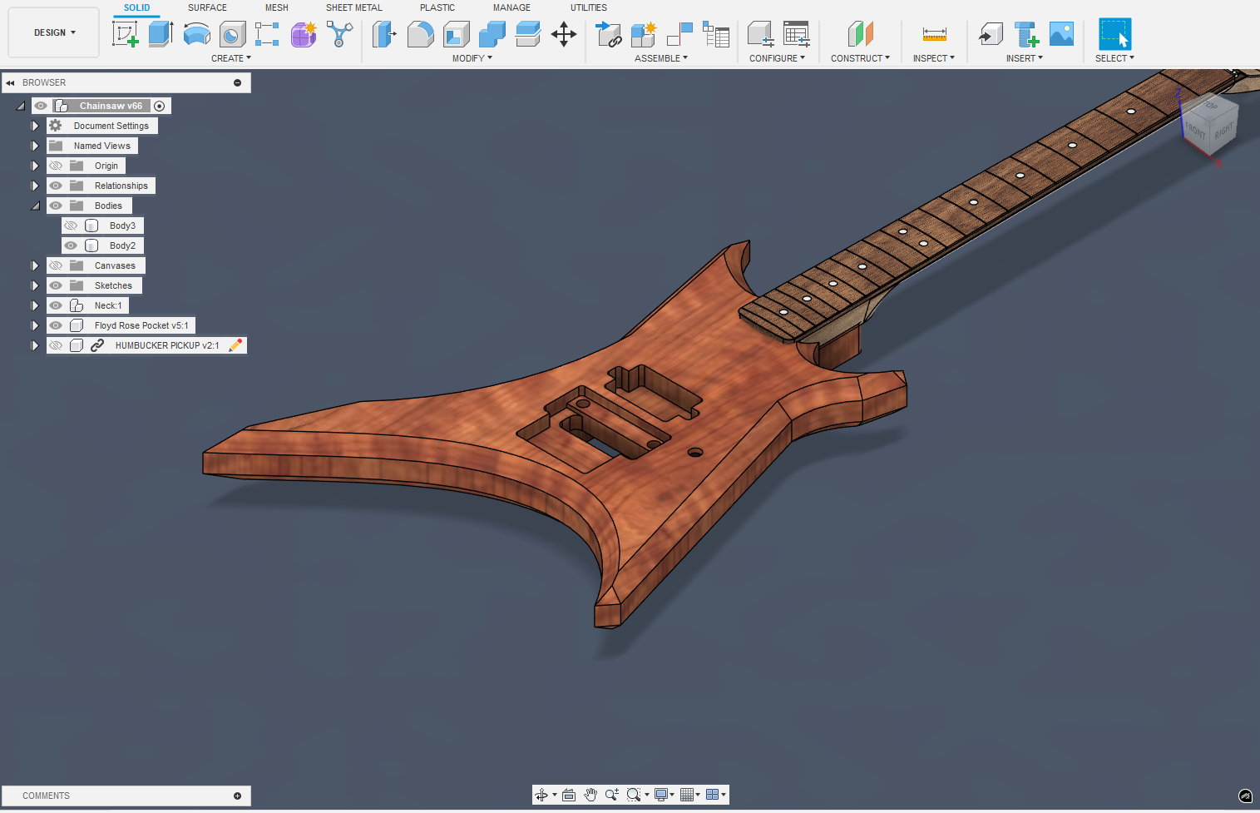Activate the Move/Copy tool

(564, 34)
